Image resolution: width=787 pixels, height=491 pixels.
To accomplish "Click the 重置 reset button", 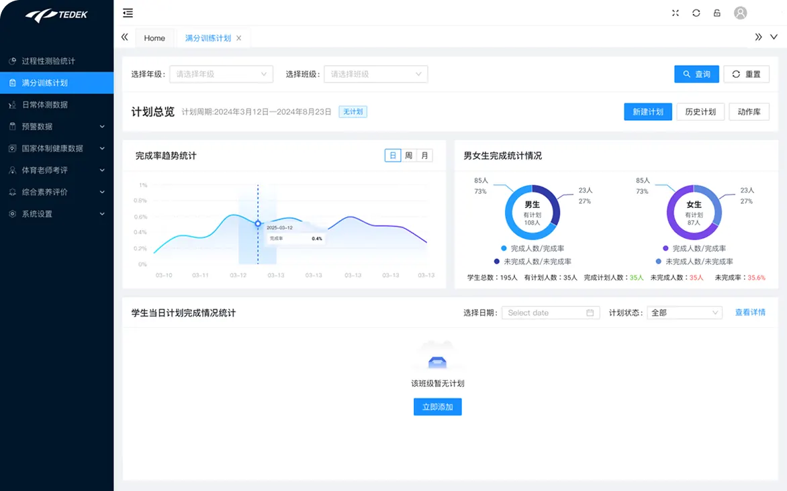I will [x=746, y=74].
